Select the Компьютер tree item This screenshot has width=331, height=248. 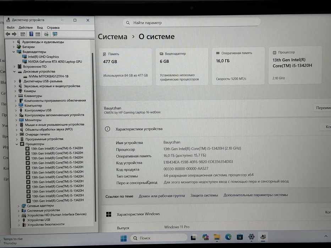click(33, 106)
